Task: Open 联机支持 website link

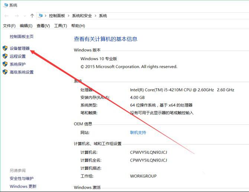Action: (x=138, y=133)
